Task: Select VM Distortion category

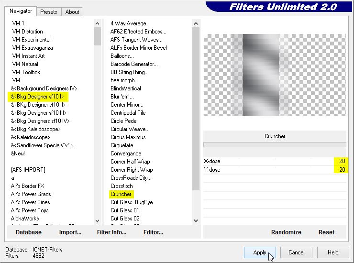Action: pyautogui.click(x=27, y=32)
